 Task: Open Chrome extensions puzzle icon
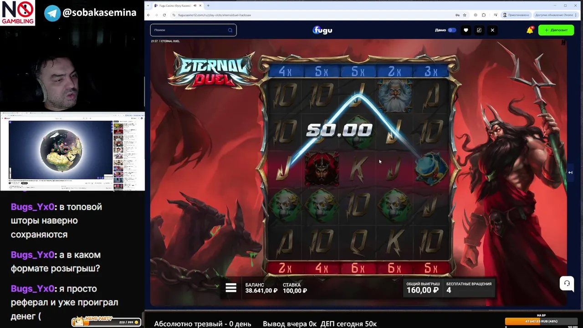tap(484, 15)
